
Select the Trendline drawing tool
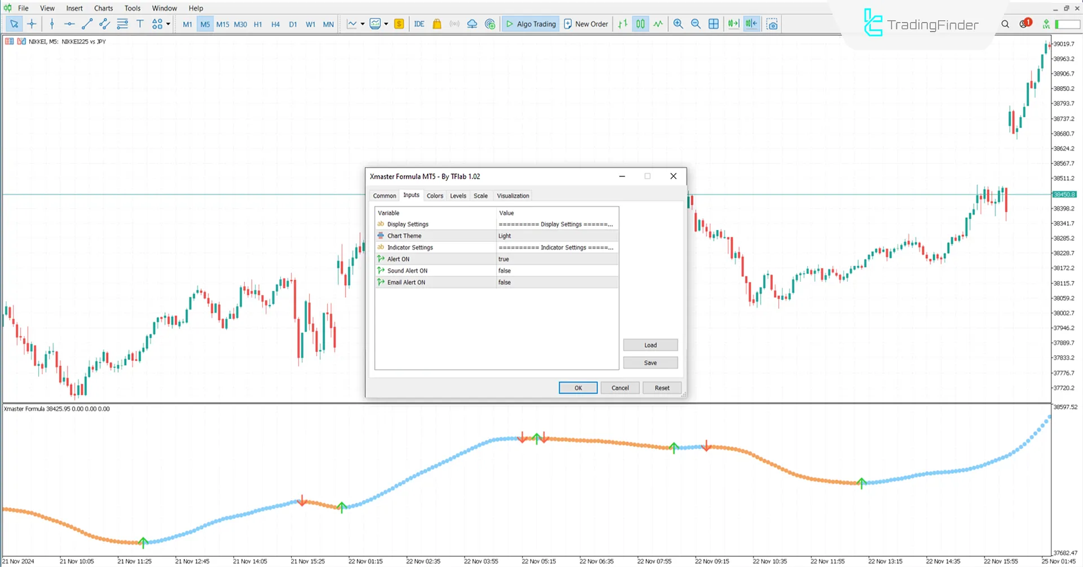click(87, 24)
